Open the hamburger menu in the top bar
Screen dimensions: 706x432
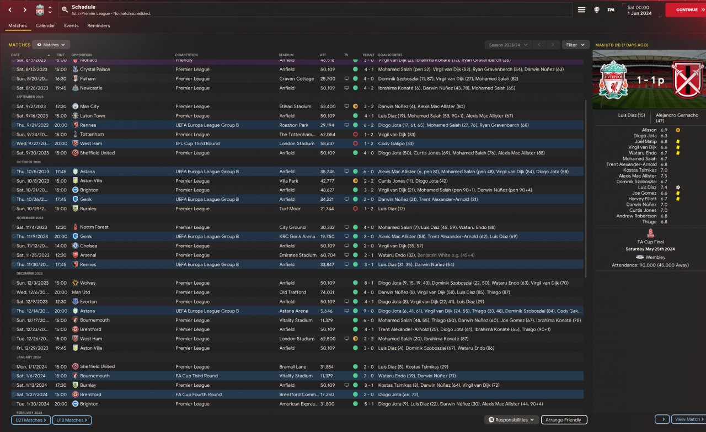581,10
